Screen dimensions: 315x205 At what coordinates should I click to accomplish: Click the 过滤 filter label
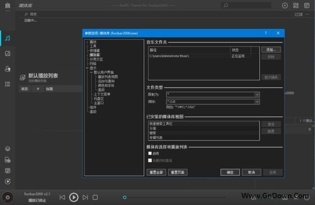point(299,14)
